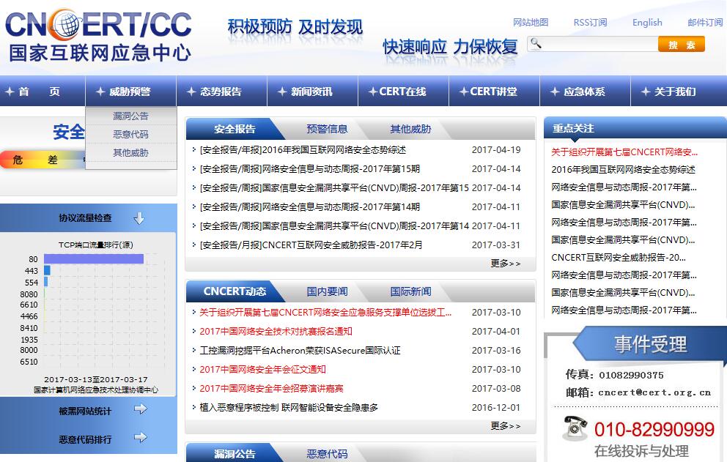Switch to the 其他威胁 tab
This screenshot has width=727, height=462.
pos(410,129)
